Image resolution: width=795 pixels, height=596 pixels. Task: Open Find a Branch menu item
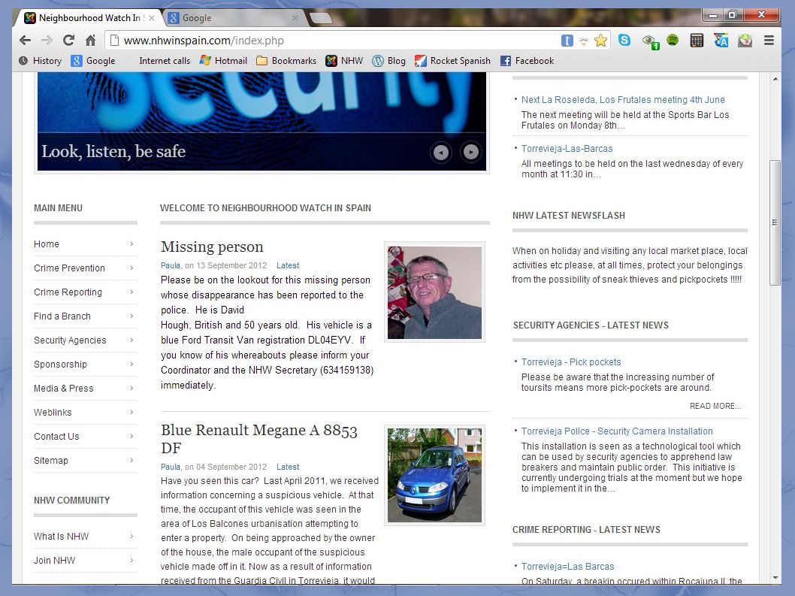click(x=85, y=316)
